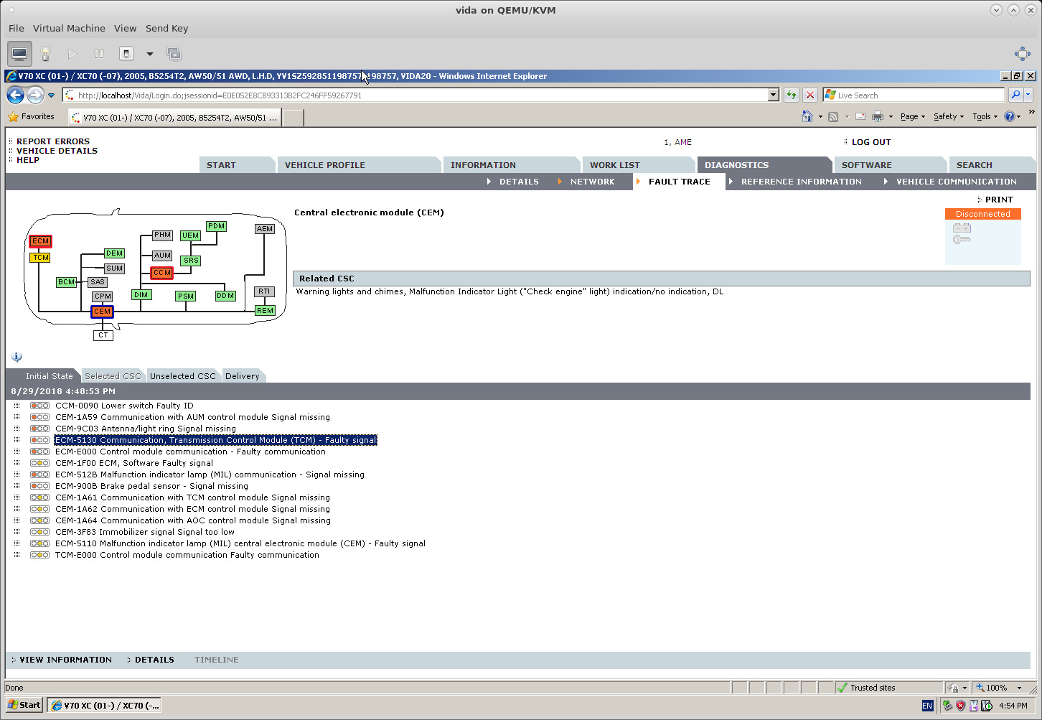
Task: Select the REM module in network diagram
Action: 265,311
